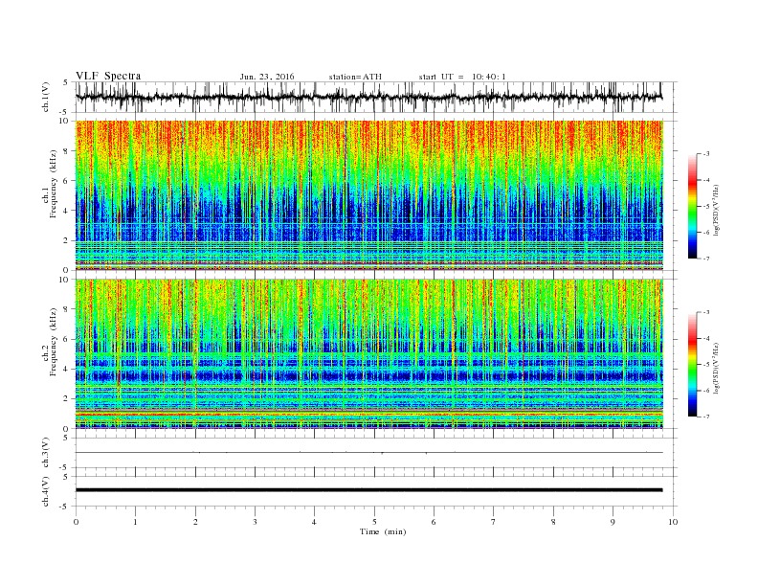
Task: Click the "4" kHz tick of ch.2 spectrogram
Action: point(67,369)
